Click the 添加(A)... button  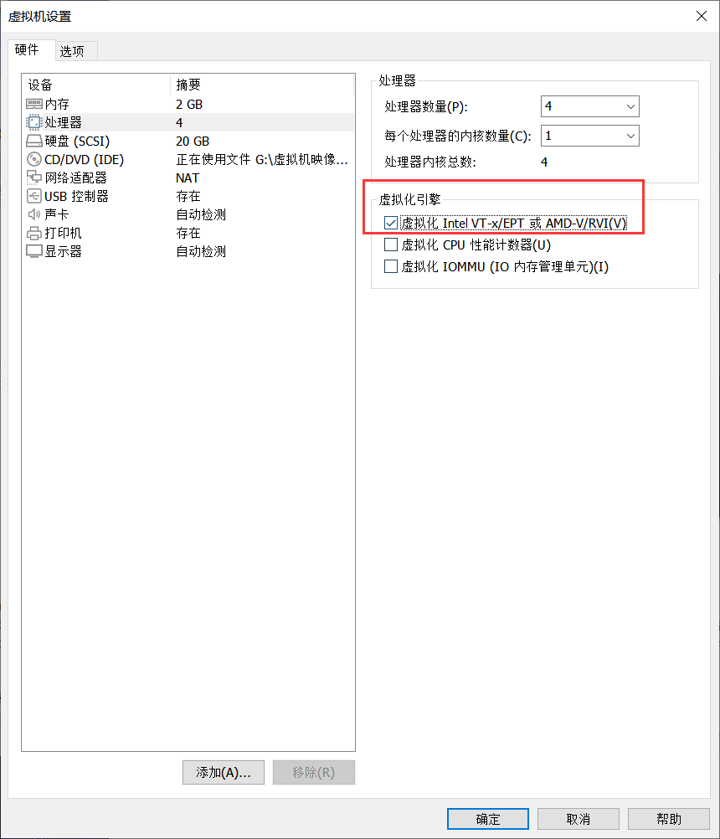point(224,772)
